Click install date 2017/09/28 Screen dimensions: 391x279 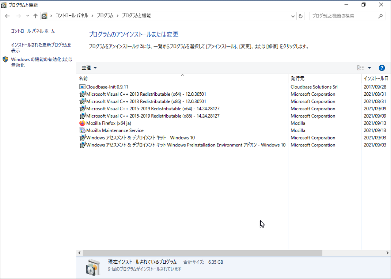click(x=375, y=87)
